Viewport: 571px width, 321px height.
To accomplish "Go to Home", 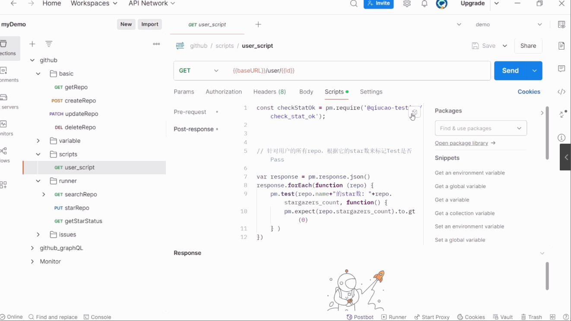I will coord(52,3).
